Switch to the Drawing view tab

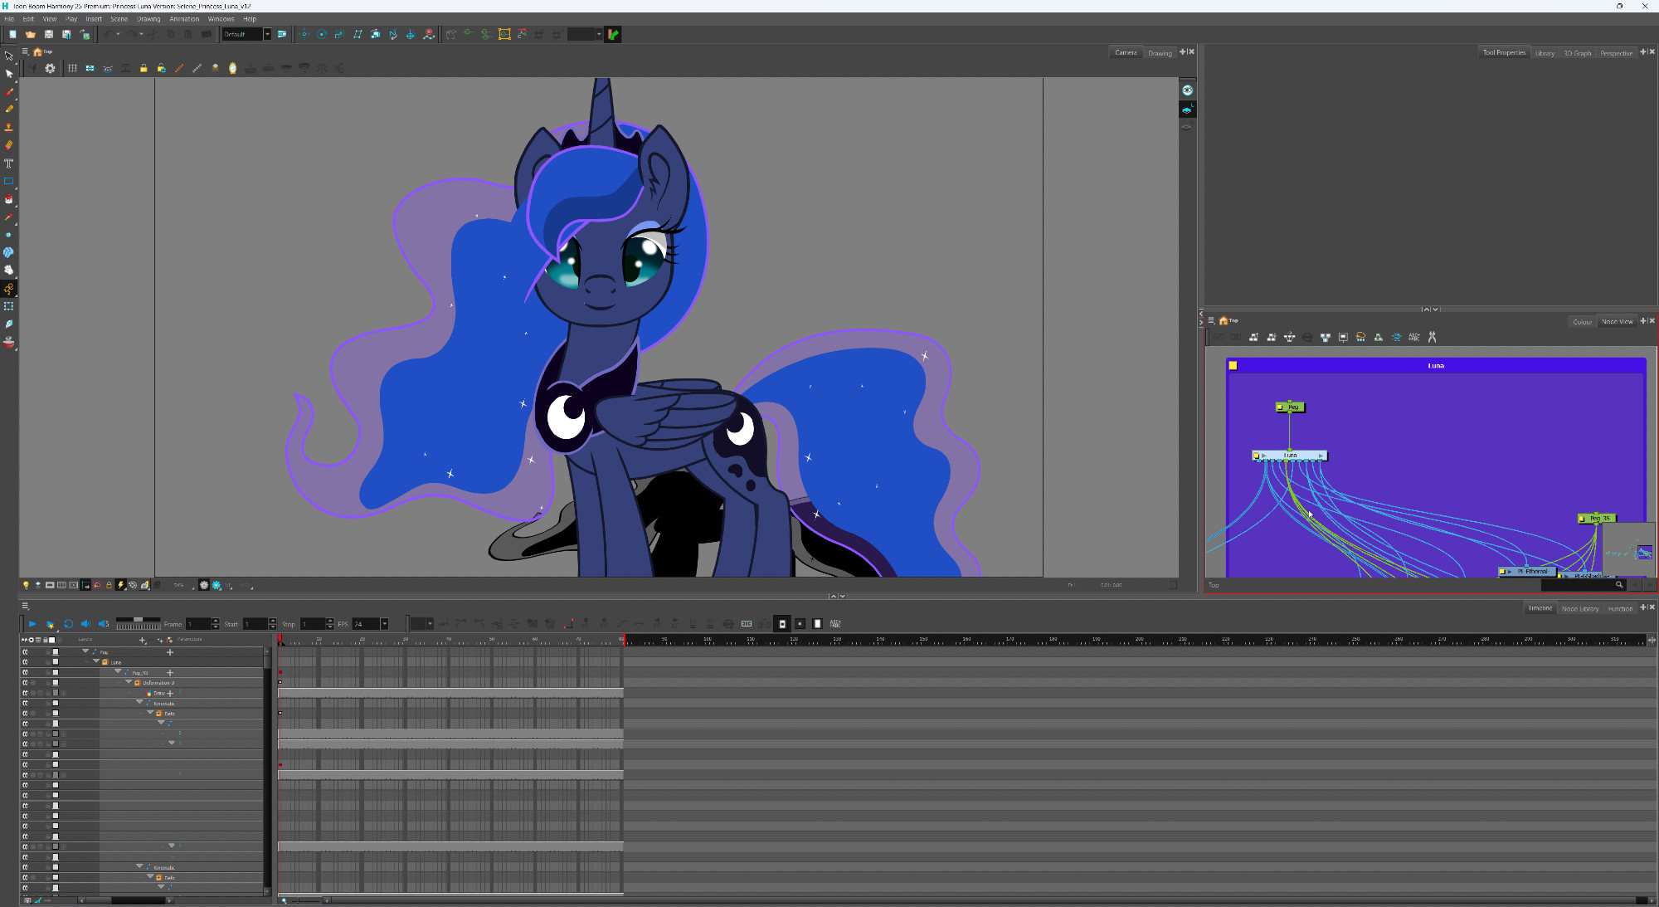(1160, 53)
